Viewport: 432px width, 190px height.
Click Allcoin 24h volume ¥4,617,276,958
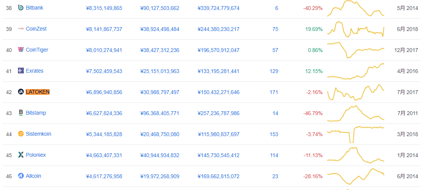[104, 176]
